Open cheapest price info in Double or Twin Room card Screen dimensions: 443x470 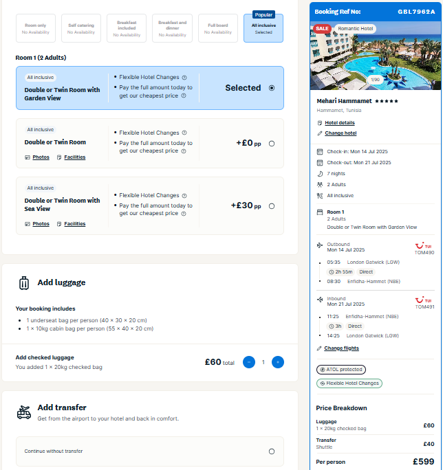pos(184,151)
